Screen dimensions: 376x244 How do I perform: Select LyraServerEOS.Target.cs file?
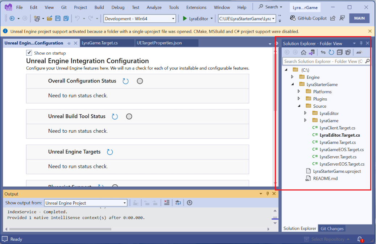tap(342, 164)
